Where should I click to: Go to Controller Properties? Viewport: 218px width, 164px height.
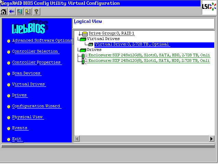[x=36, y=62]
